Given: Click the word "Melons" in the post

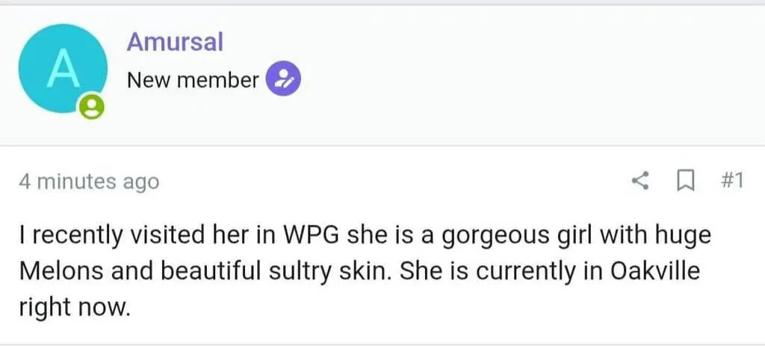Looking at the screenshot, I should tap(58, 271).
